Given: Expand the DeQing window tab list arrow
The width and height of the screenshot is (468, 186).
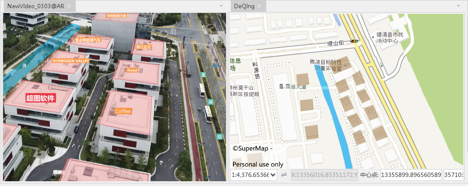Looking at the screenshot, I should pos(459,6).
